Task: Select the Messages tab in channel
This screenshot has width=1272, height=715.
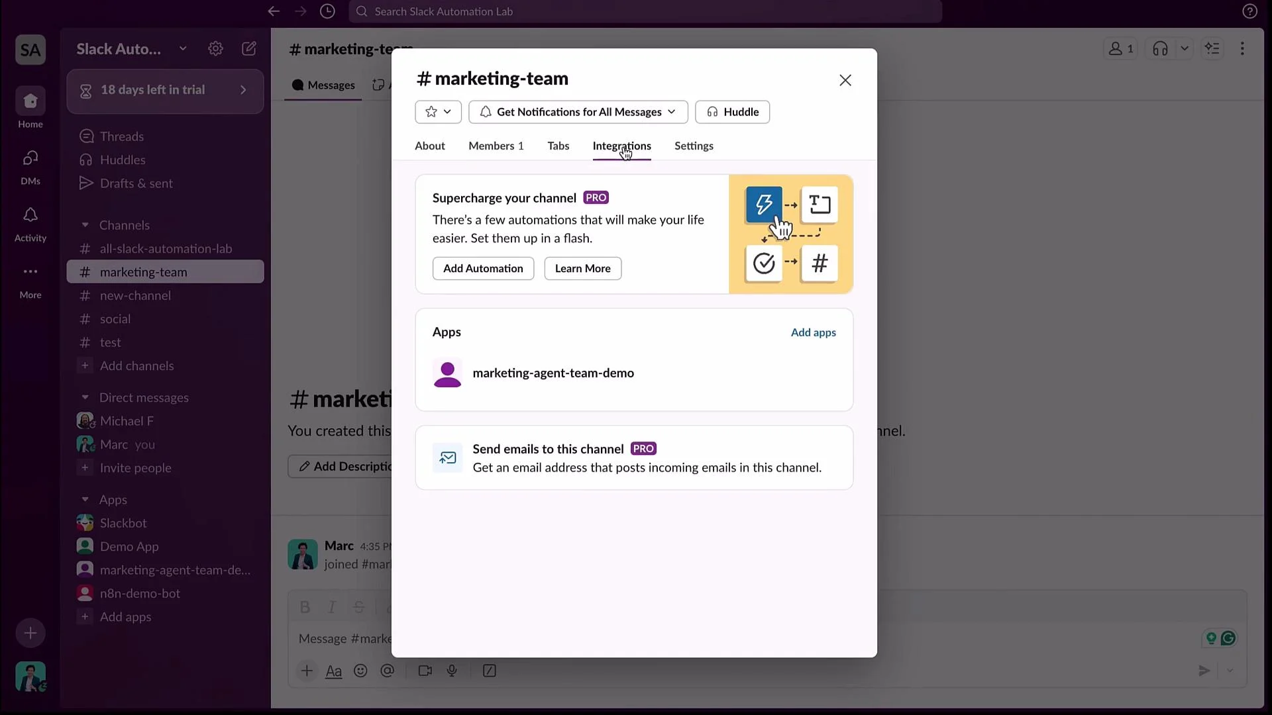Action: tap(323, 85)
